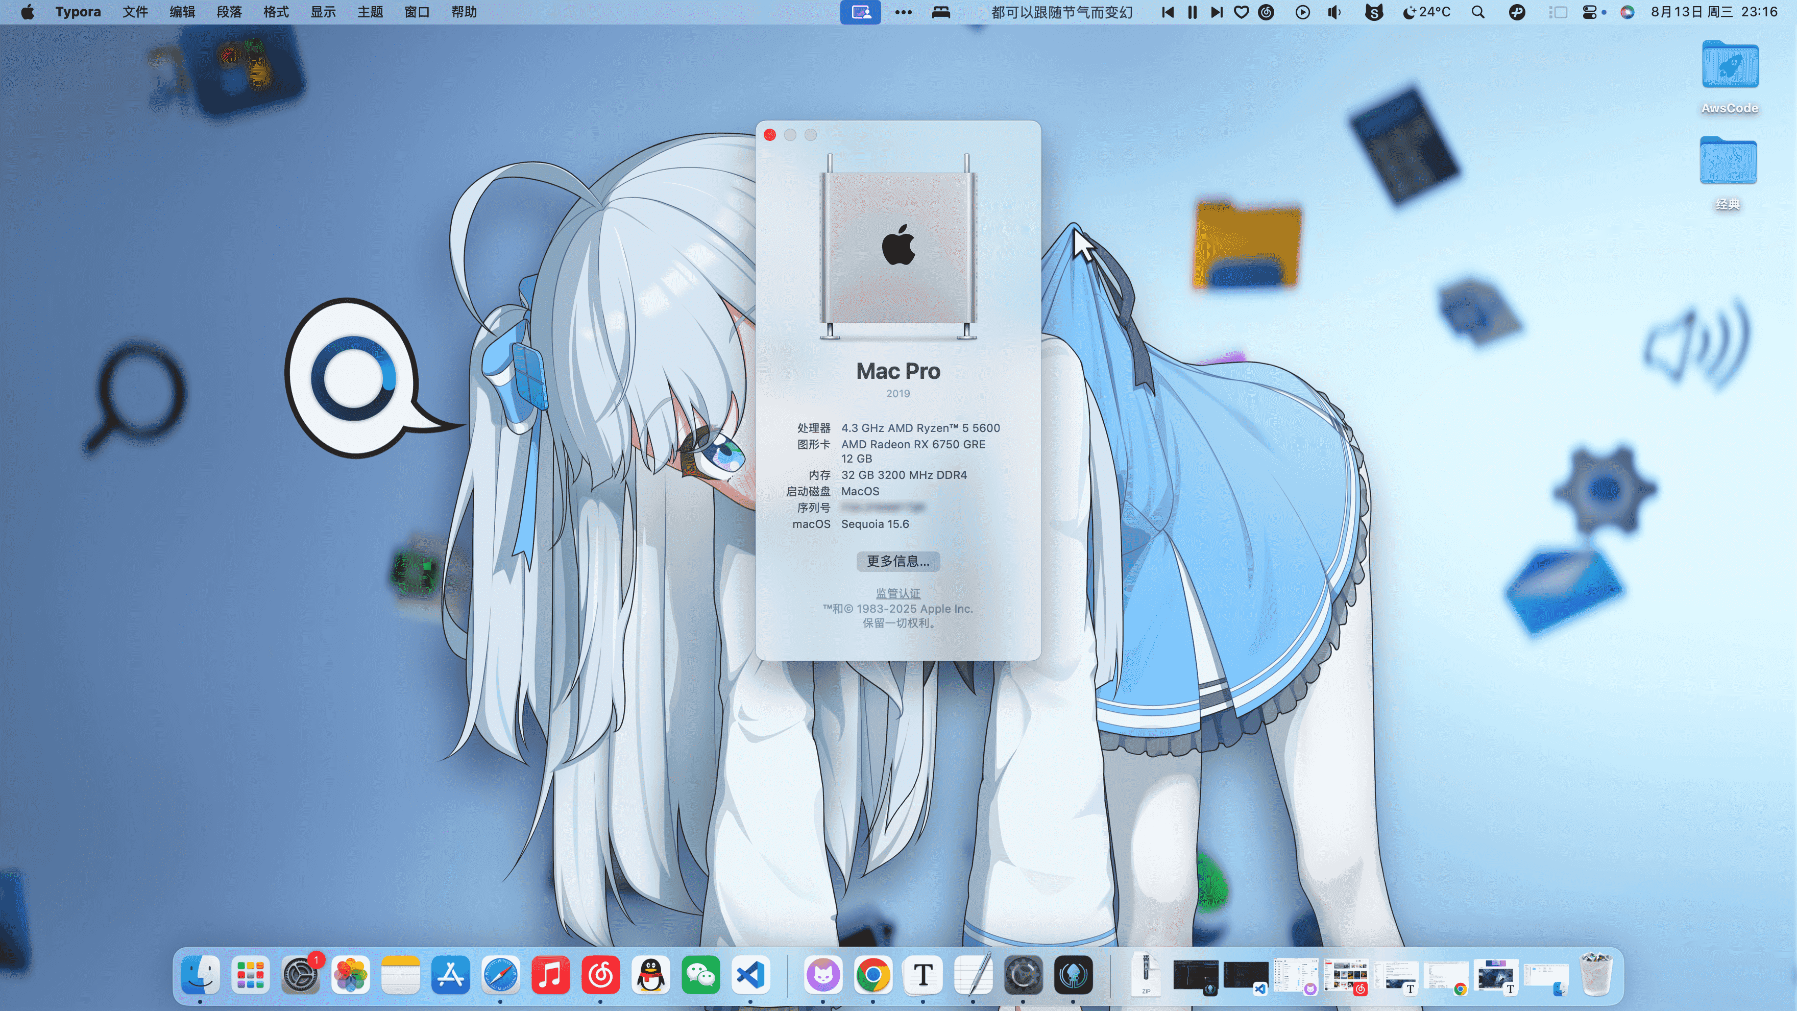Open Visual Studio Code from the Dock
Screen dimensions: 1797x1011
tap(750, 975)
